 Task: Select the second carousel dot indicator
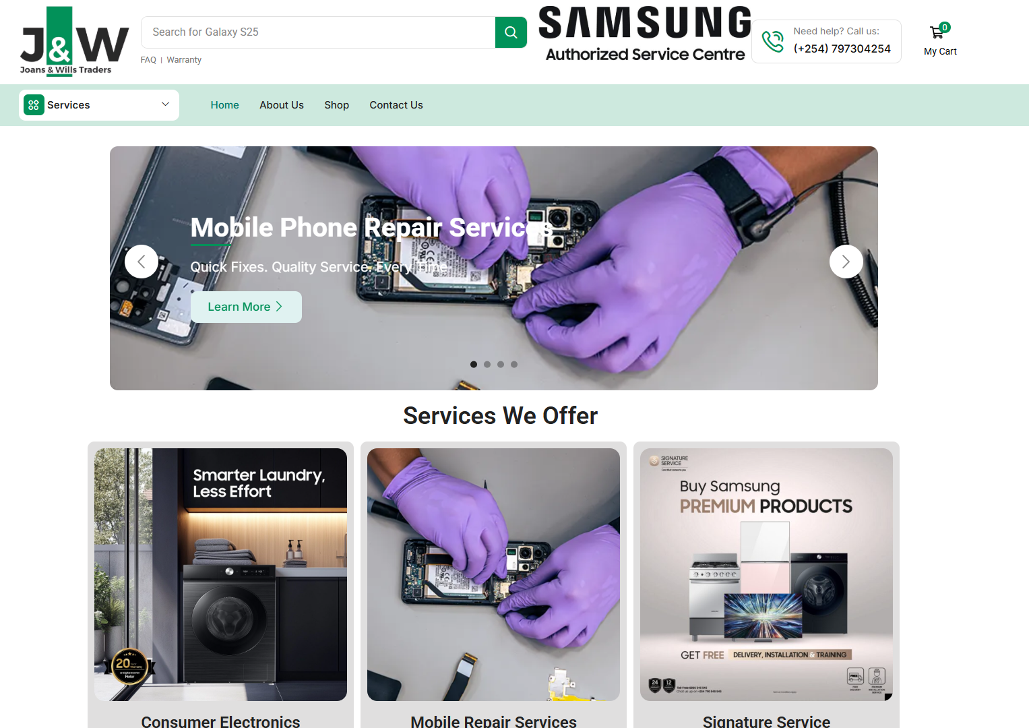click(x=487, y=365)
